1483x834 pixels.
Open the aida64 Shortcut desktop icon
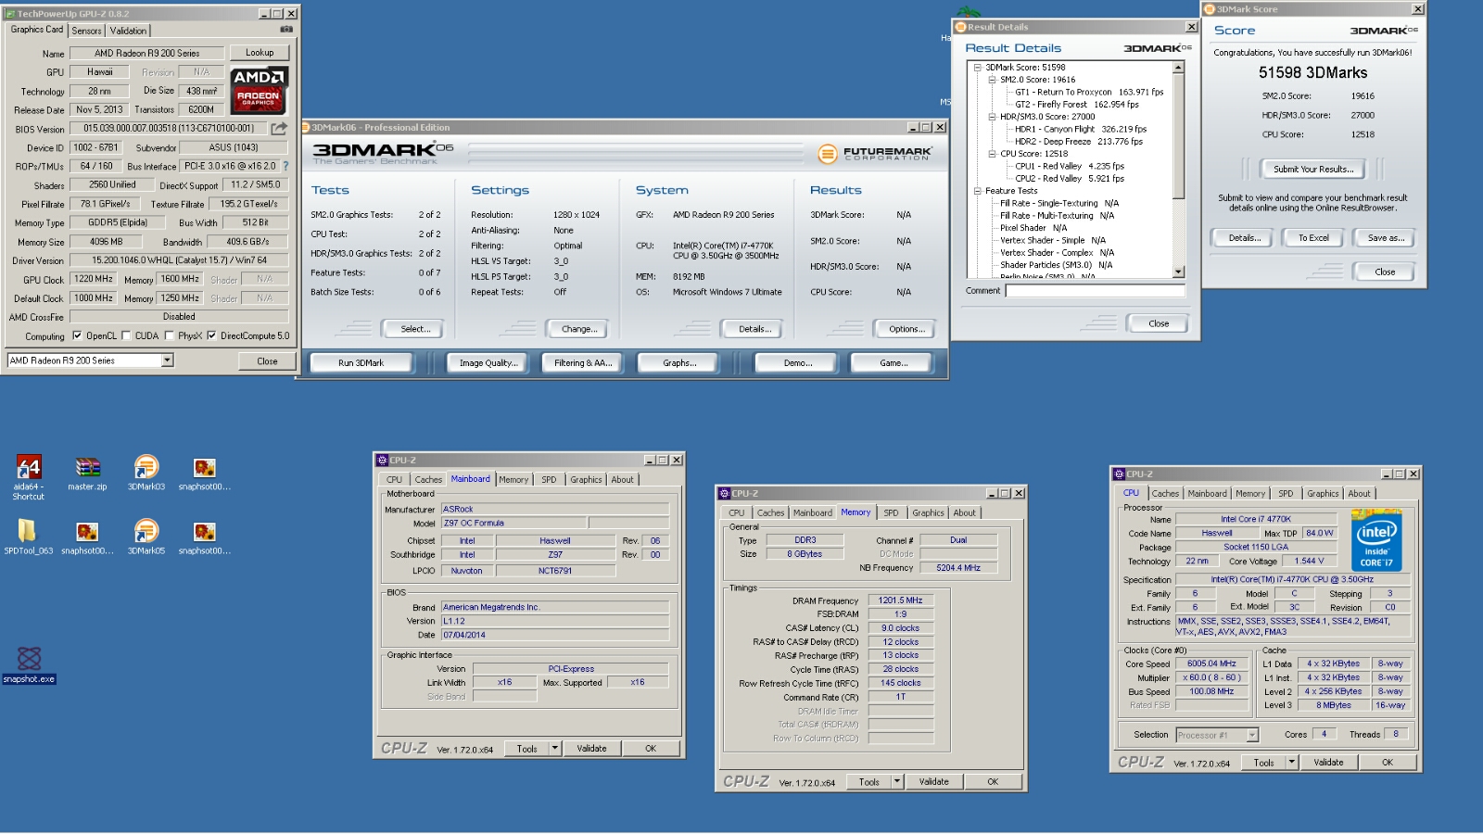(29, 477)
